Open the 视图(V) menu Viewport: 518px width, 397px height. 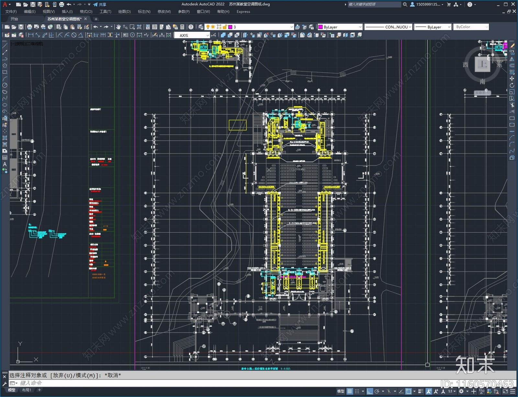(x=49, y=11)
